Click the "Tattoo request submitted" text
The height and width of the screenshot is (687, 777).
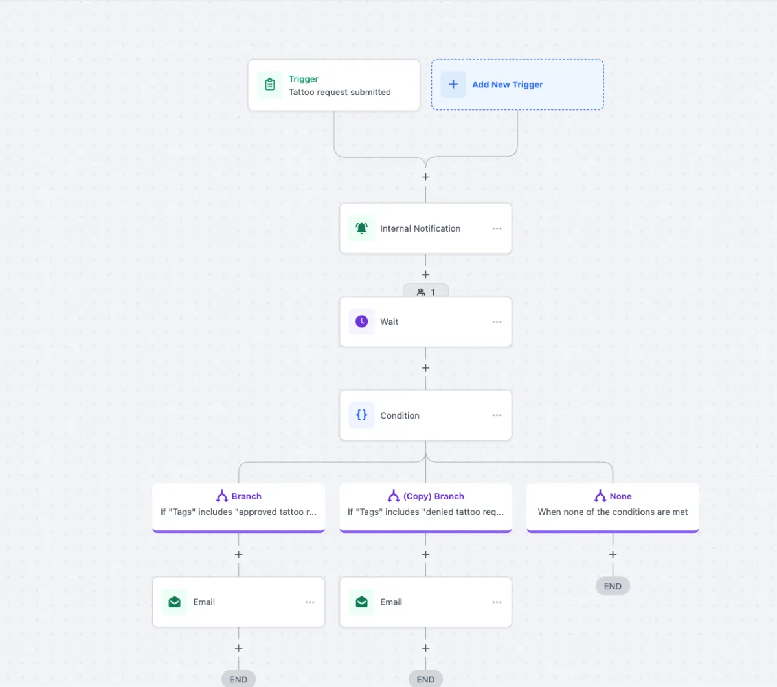[340, 92]
